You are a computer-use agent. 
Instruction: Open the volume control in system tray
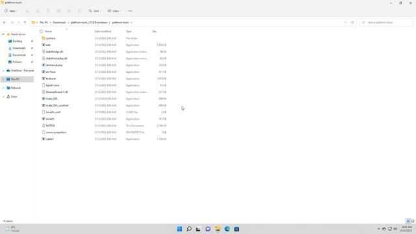click(395, 229)
